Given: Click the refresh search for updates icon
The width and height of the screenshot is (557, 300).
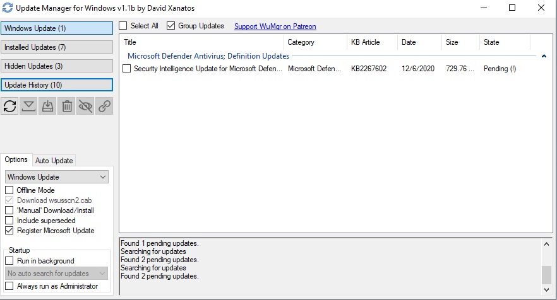Looking at the screenshot, I should (x=10, y=106).
